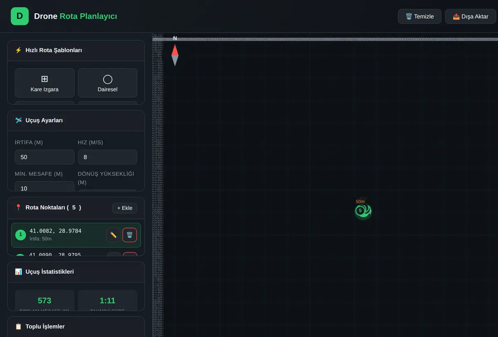The height and width of the screenshot is (337, 498).
Task: Click the pin icon beside Rota Noktaları
Action: 18,207
